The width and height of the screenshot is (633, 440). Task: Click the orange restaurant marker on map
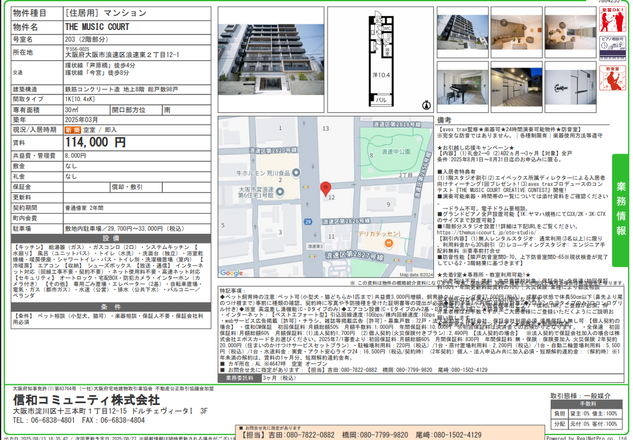[x=388, y=244]
